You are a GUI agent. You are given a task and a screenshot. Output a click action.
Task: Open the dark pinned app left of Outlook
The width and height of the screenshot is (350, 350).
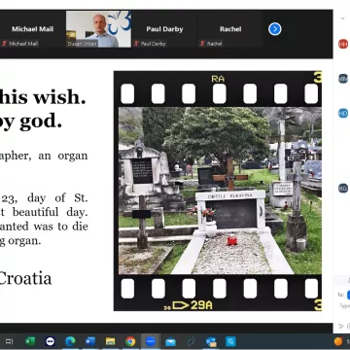click(x=191, y=341)
